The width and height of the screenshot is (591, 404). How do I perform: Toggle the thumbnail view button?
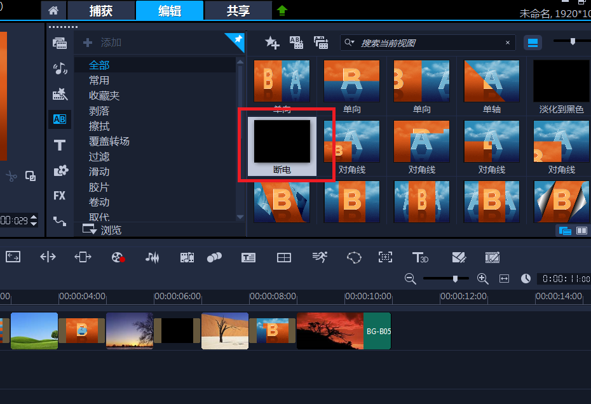533,43
